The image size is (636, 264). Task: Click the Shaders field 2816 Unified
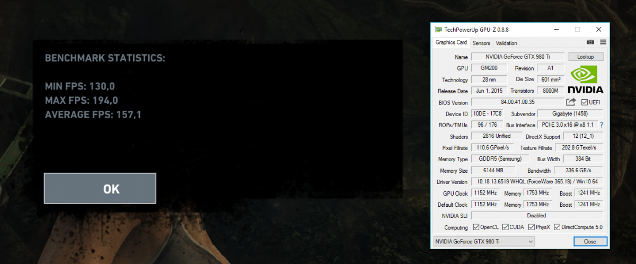click(496, 136)
